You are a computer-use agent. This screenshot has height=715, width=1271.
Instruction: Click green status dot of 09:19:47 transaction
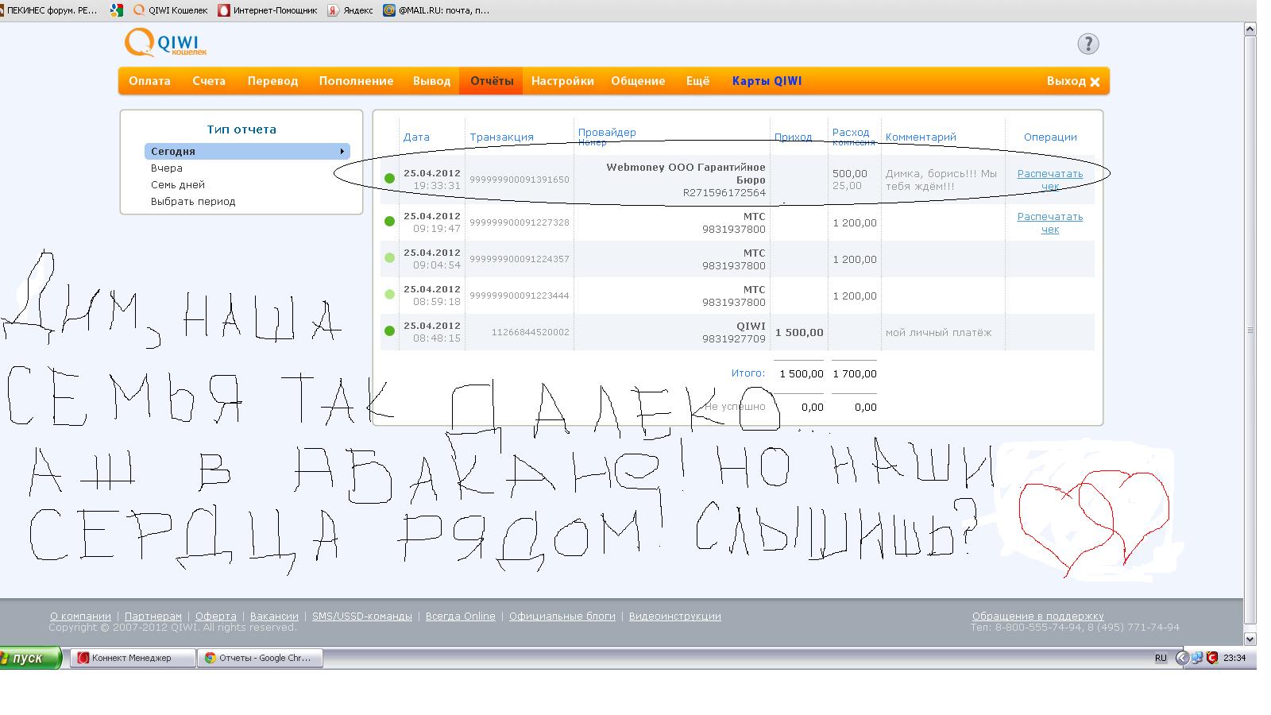389,222
